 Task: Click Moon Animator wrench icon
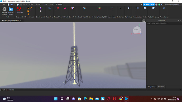point(31,8)
